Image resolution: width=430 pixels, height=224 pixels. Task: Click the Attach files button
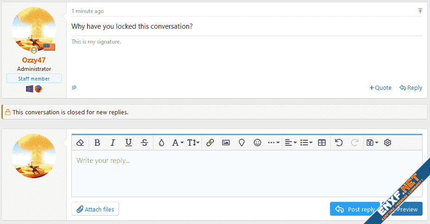point(95,209)
